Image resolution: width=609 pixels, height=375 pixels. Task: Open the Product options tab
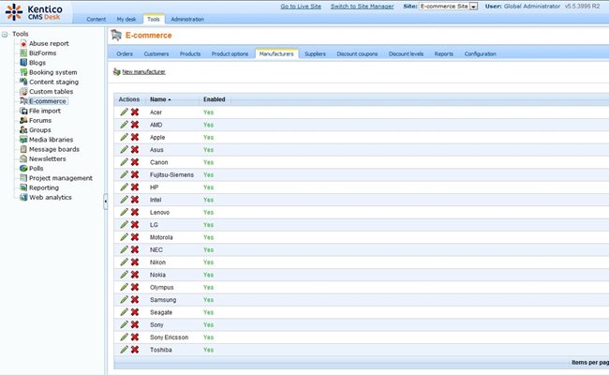pyautogui.click(x=230, y=54)
